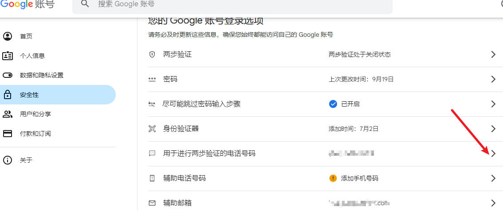The image size is (503, 211).
Task: Click the shield icon beside 两步验证
Action: 152,55
